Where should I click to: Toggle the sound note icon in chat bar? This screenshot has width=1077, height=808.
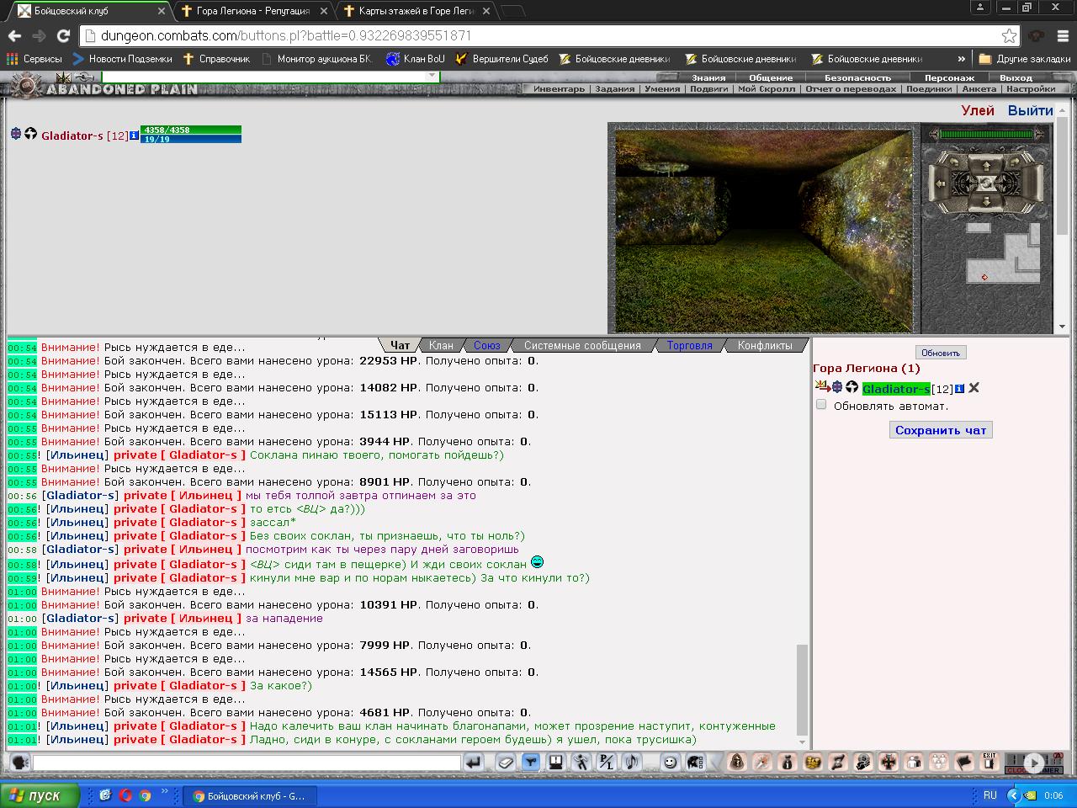(x=631, y=763)
